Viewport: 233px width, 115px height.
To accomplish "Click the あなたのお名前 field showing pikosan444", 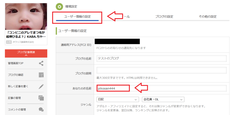I will 162,88.
